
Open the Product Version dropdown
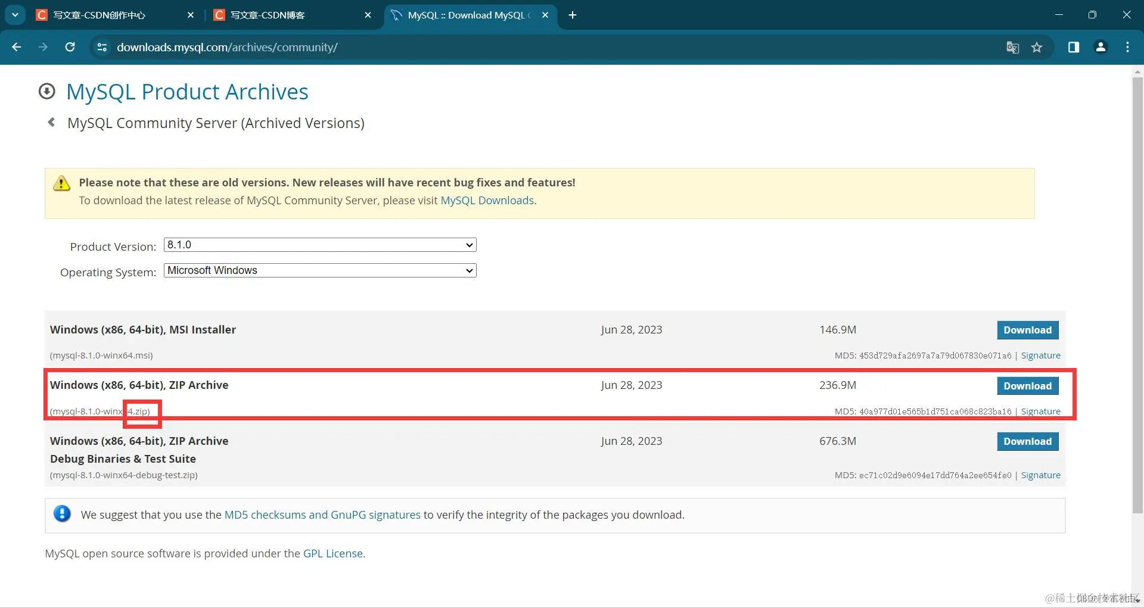(320, 245)
